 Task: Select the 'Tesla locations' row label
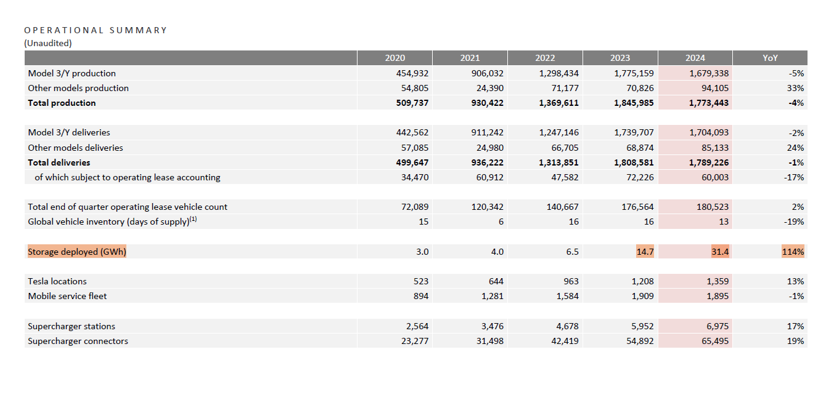[x=57, y=281]
